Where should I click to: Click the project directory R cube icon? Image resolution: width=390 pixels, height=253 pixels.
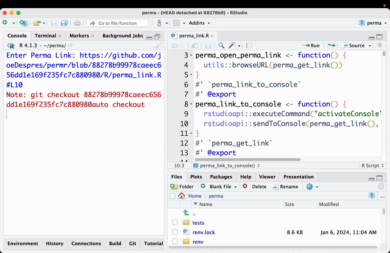point(371,196)
